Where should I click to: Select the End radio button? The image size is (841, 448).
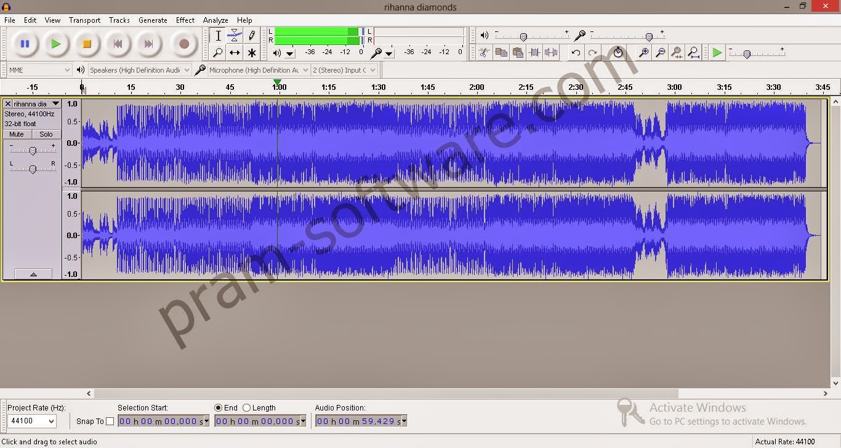pyautogui.click(x=218, y=407)
